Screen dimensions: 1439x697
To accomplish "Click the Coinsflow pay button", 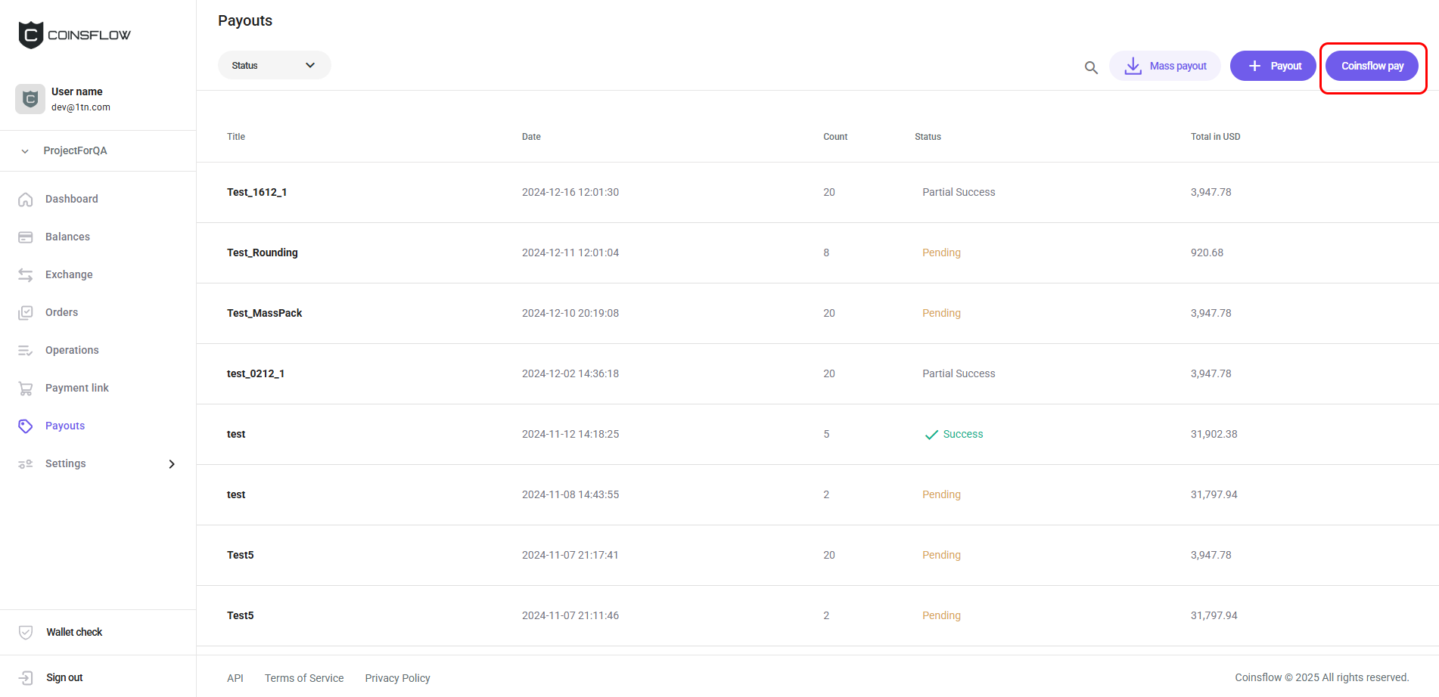I will (x=1372, y=66).
